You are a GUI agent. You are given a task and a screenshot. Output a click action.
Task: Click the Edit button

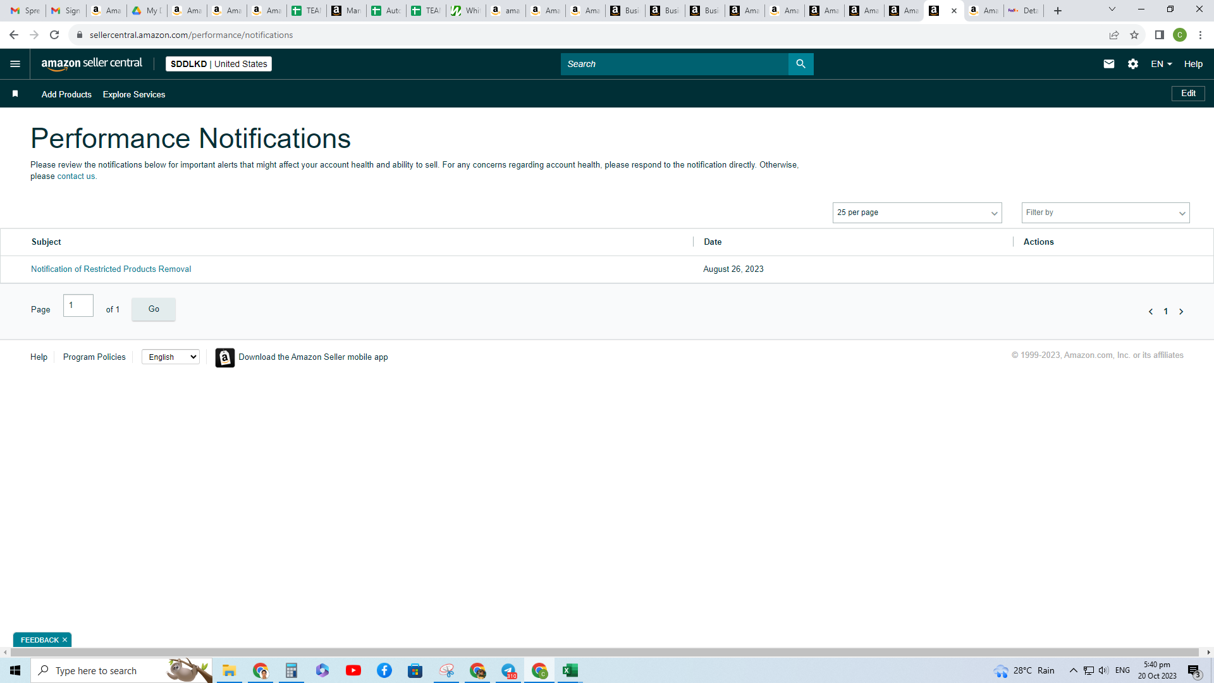[1188, 94]
